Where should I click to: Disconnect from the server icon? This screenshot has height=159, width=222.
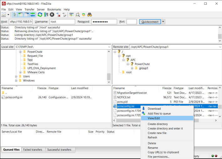click(58, 15)
